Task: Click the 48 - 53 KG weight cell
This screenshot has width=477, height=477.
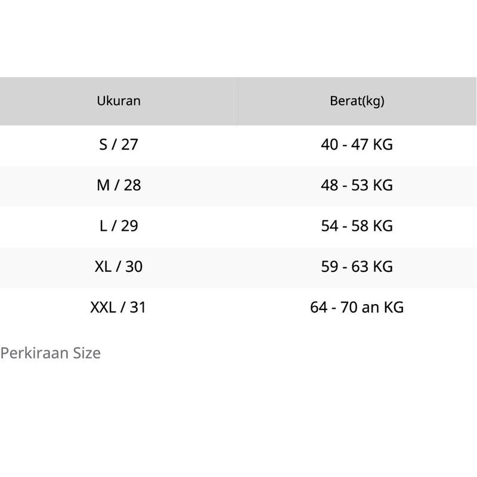Action: pos(357,185)
